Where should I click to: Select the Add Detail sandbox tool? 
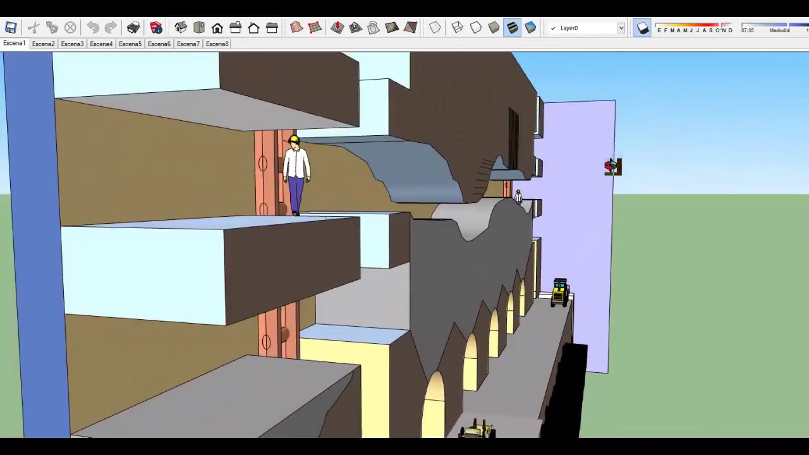[x=392, y=28]
